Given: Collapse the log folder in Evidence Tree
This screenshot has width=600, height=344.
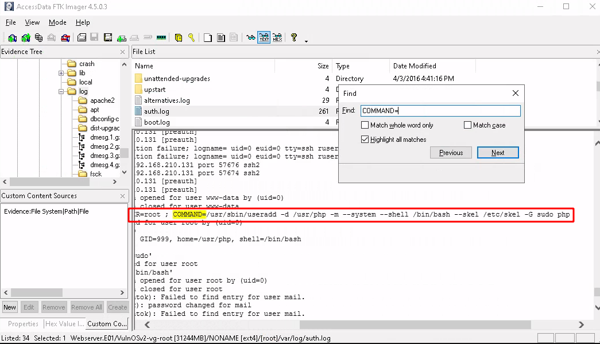Looking at the screenshot, I should (61, 91).
